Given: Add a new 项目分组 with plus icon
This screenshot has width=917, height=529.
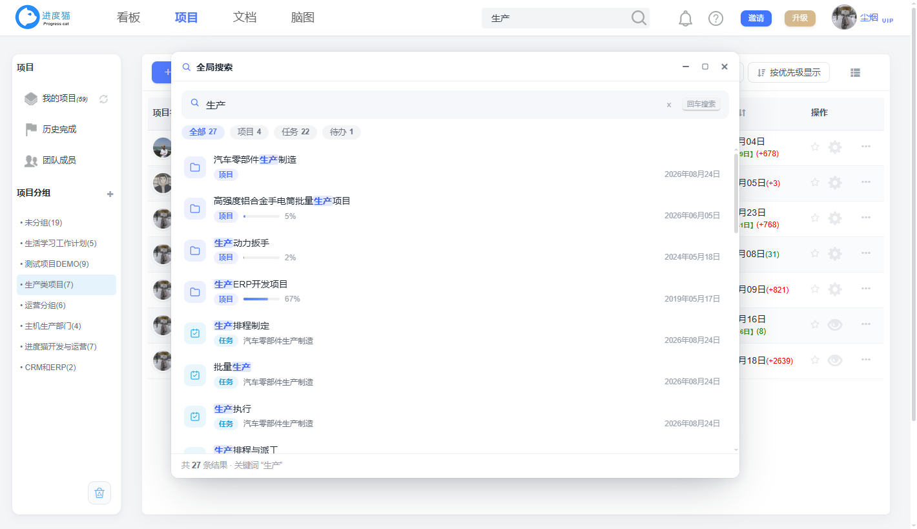Looking at the screenshot, I should (x=110, y=194).
